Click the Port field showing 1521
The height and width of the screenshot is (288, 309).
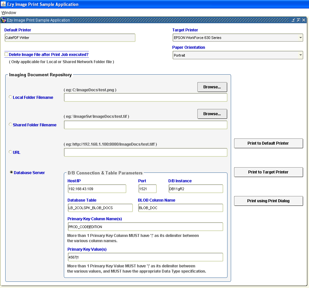148,189
